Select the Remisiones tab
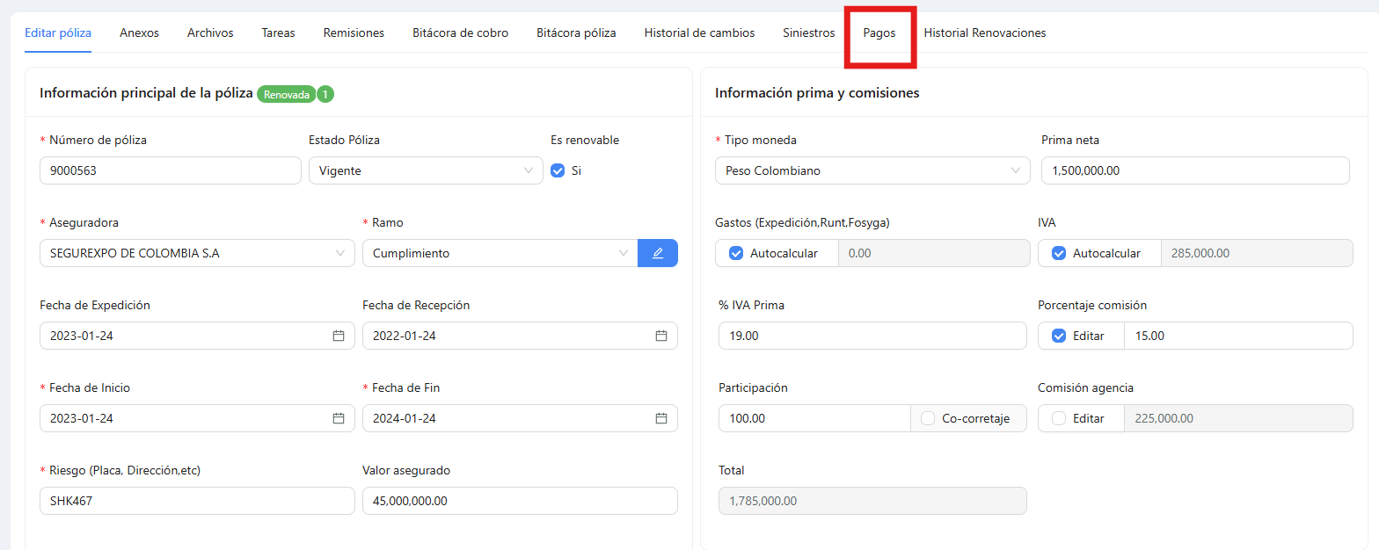This screenshot has width=1379, height=550. coord(354,33)
